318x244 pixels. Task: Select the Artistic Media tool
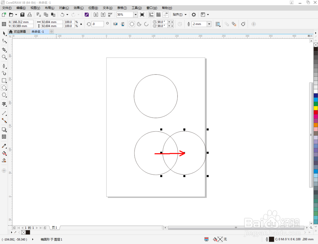(4, 73)
